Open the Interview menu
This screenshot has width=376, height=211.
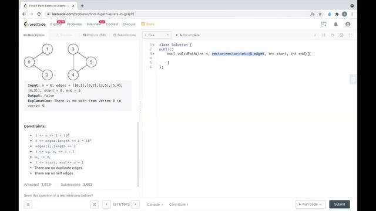(x=94, y=24)
